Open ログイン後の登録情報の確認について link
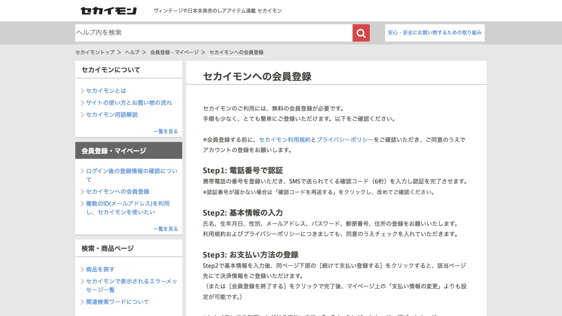Screen dimensions: 562x316 click(x=132, y=175)
